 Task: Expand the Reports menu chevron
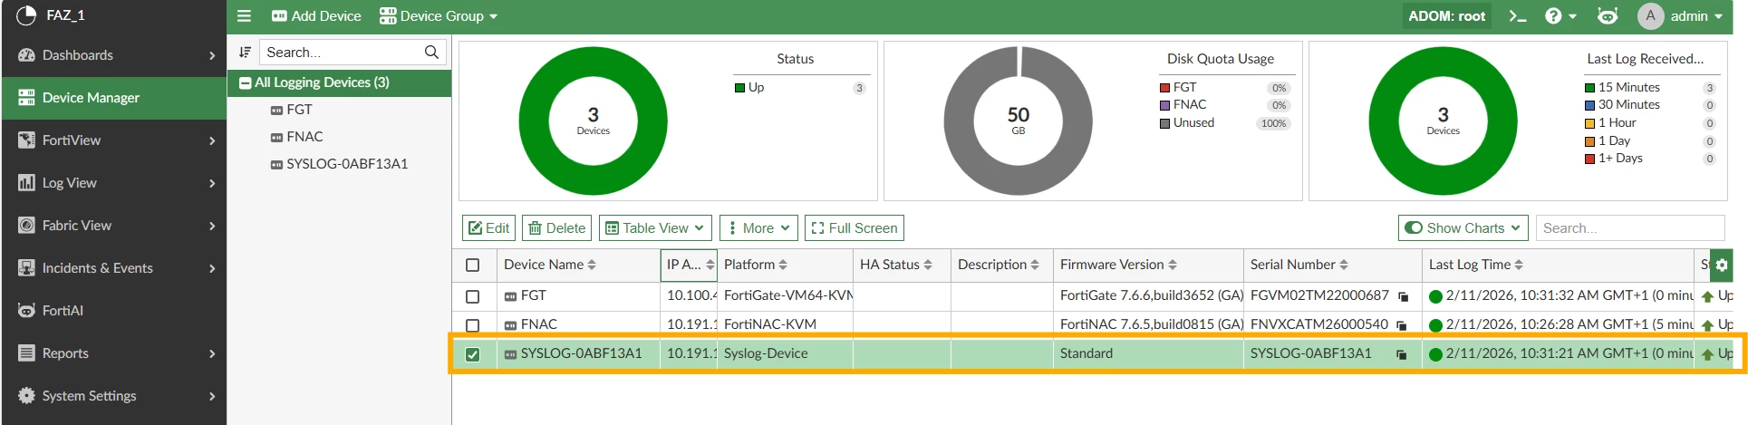212,354
